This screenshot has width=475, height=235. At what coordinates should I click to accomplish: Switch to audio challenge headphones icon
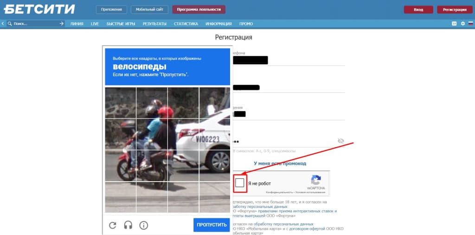[128, 225]
